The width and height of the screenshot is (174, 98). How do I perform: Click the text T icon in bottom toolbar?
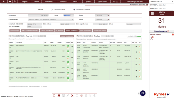pos(77,95)
